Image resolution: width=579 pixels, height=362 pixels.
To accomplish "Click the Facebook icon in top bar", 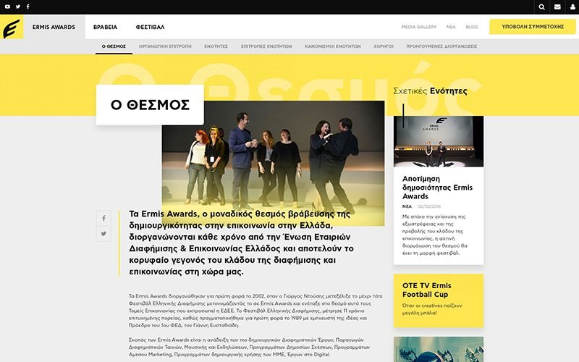I will click(28, 7).
